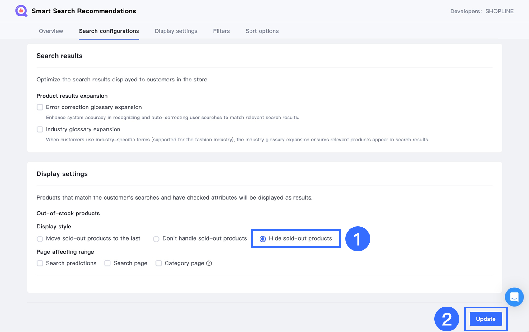Open the Display settings tab

click(176, 31)
